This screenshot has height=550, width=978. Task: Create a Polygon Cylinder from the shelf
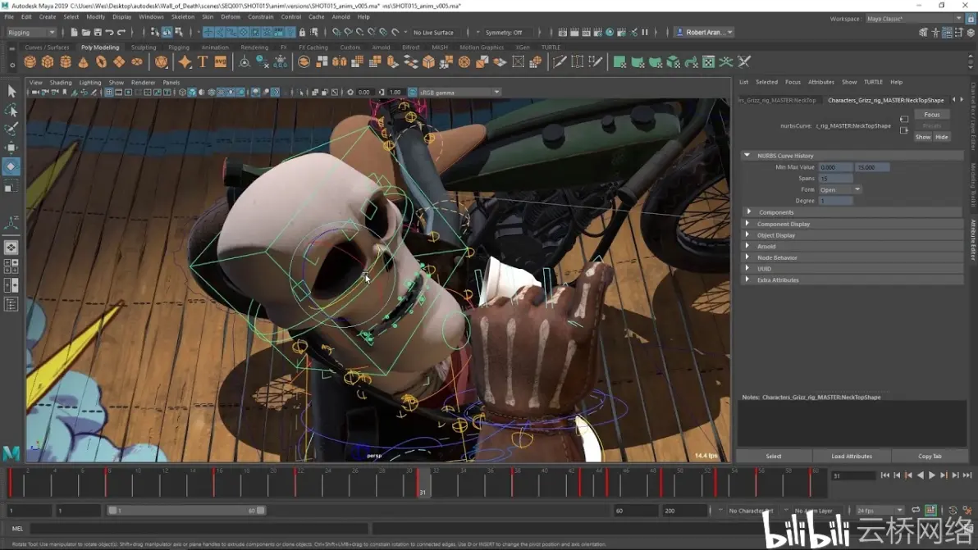66,61
